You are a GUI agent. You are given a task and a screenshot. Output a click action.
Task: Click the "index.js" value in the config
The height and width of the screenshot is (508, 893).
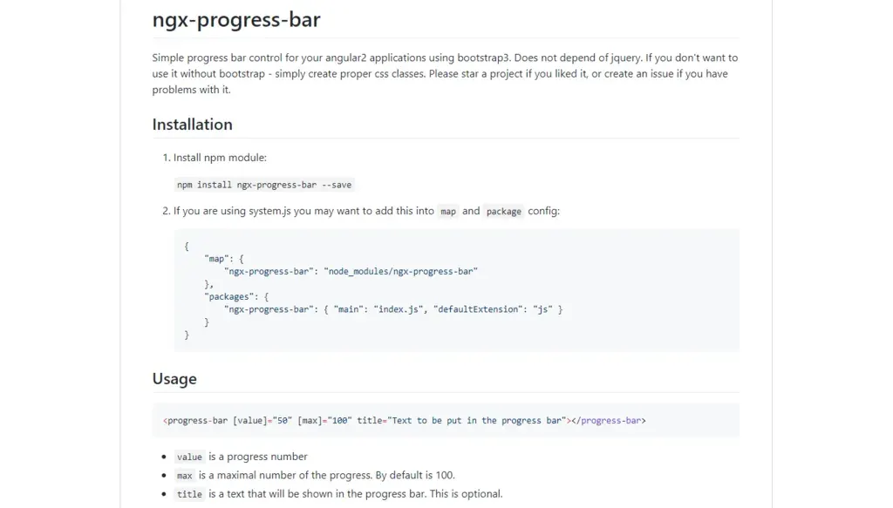[399, 309]
